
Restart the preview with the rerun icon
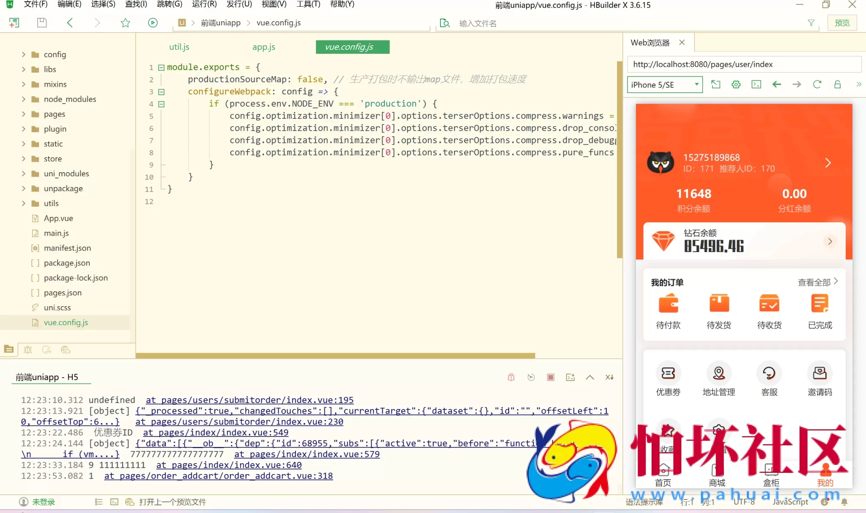click(531, 377)
